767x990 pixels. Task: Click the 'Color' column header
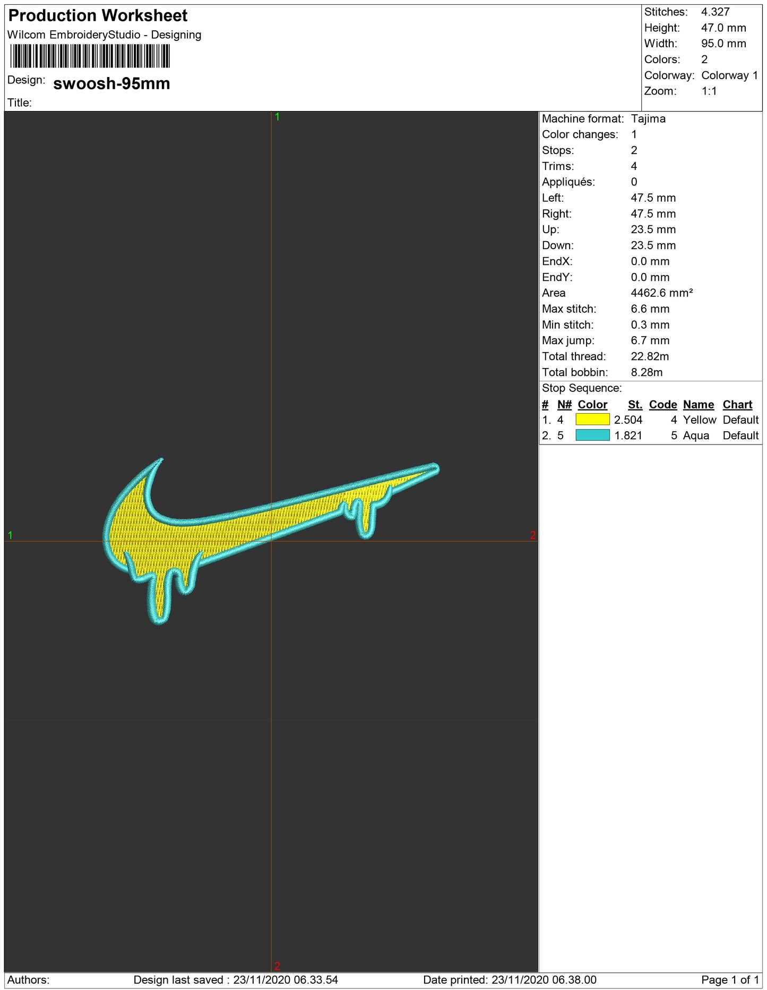click(592, 405)
